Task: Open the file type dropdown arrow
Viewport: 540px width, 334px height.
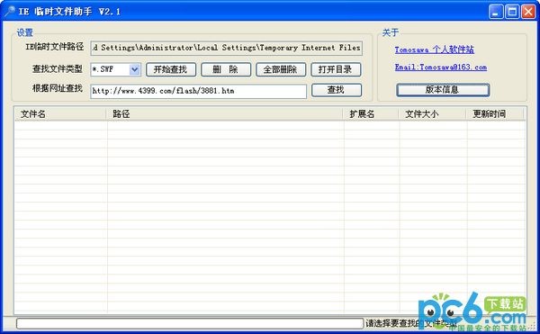Action: (x=135, y=69)
